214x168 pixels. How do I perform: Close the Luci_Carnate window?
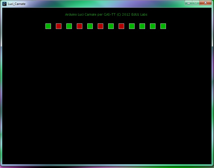(x=205, y=3)
